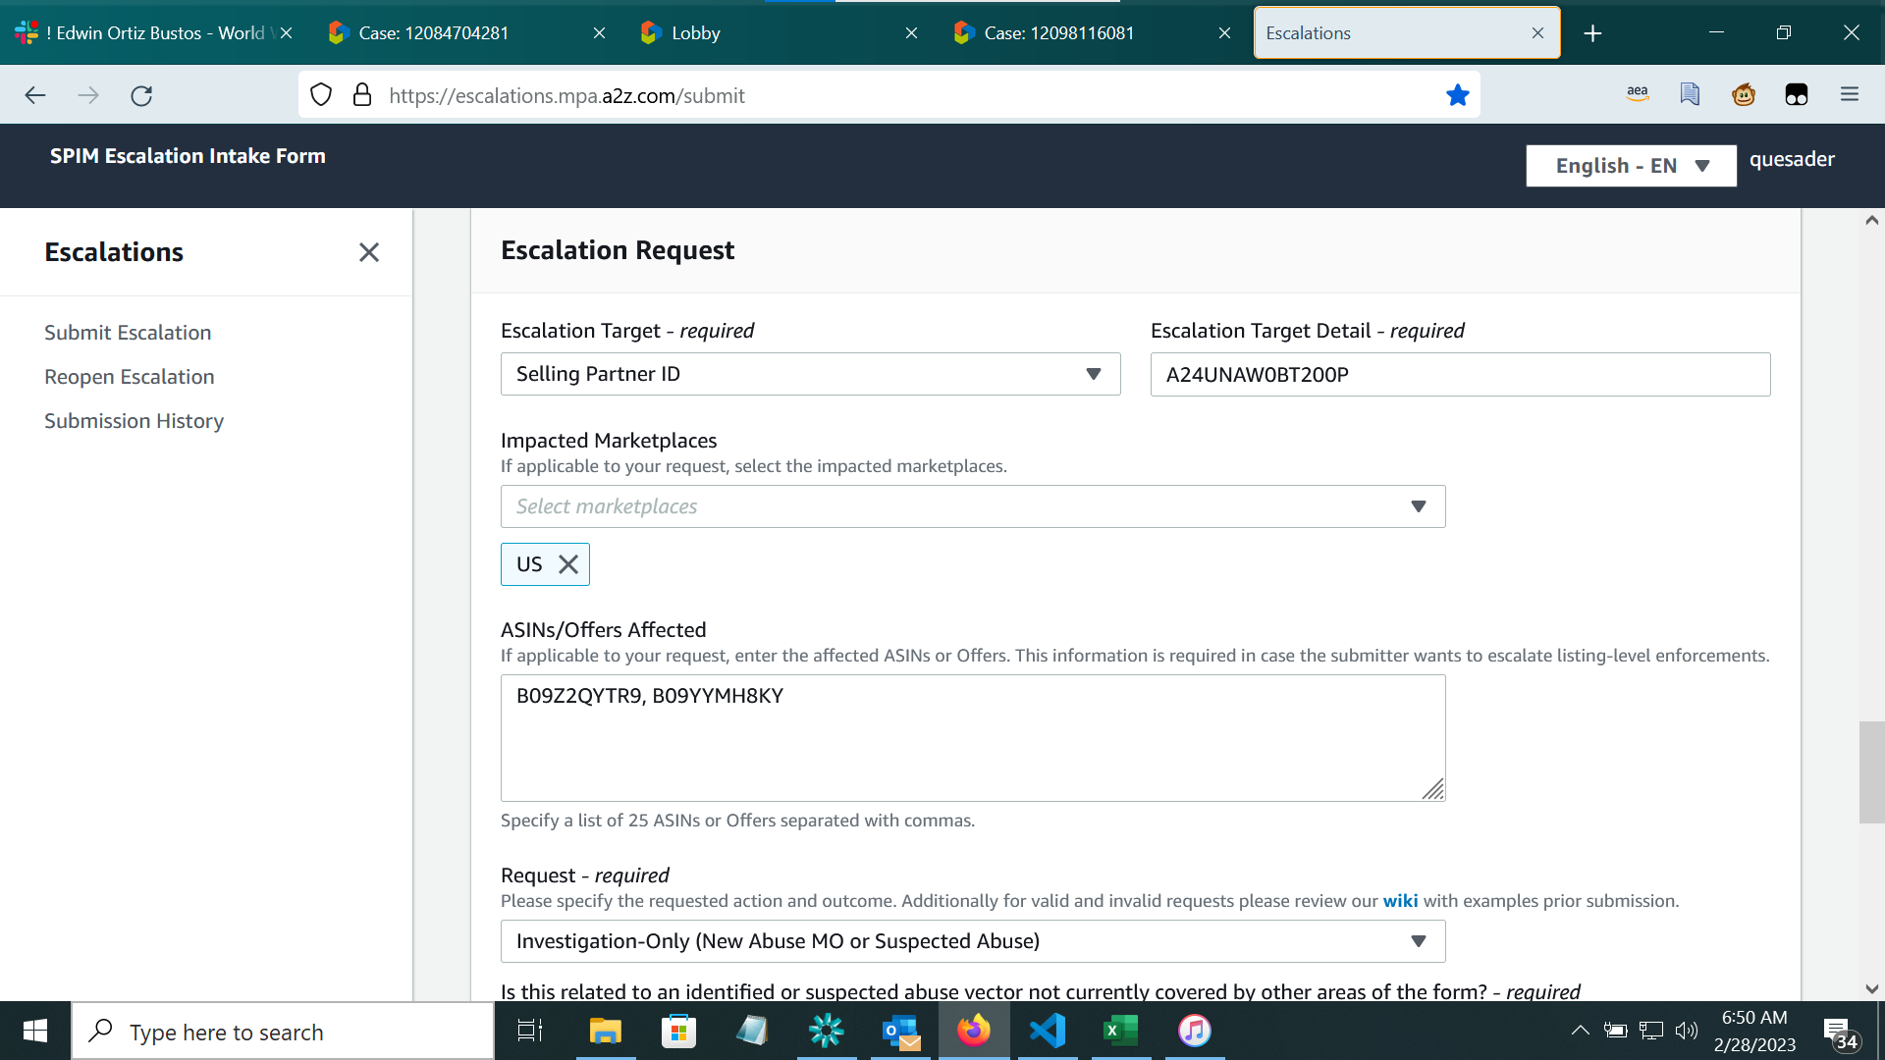Close the Case: 12098116081 tab

pos(1224,33)
